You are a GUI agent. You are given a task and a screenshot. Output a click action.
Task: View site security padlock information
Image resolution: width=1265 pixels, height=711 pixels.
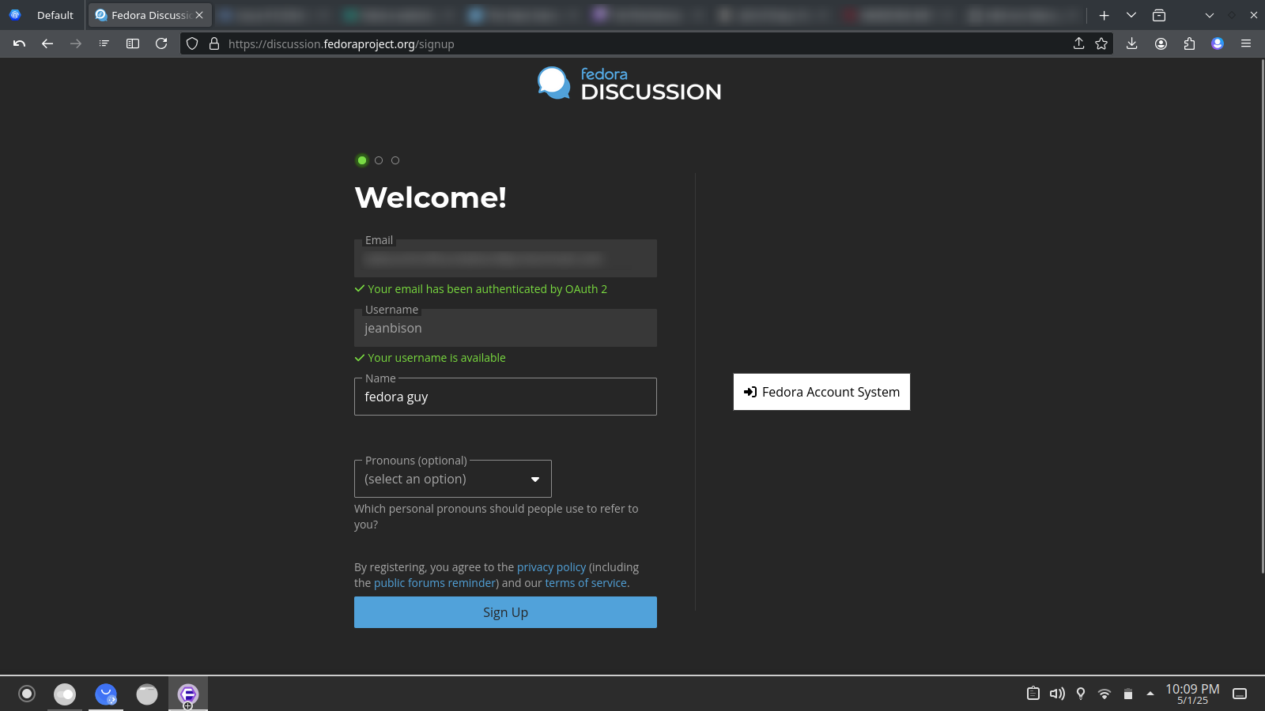pos(214,44)
